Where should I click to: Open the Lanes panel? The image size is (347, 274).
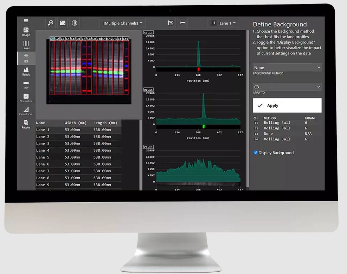[x=26, y=45]
